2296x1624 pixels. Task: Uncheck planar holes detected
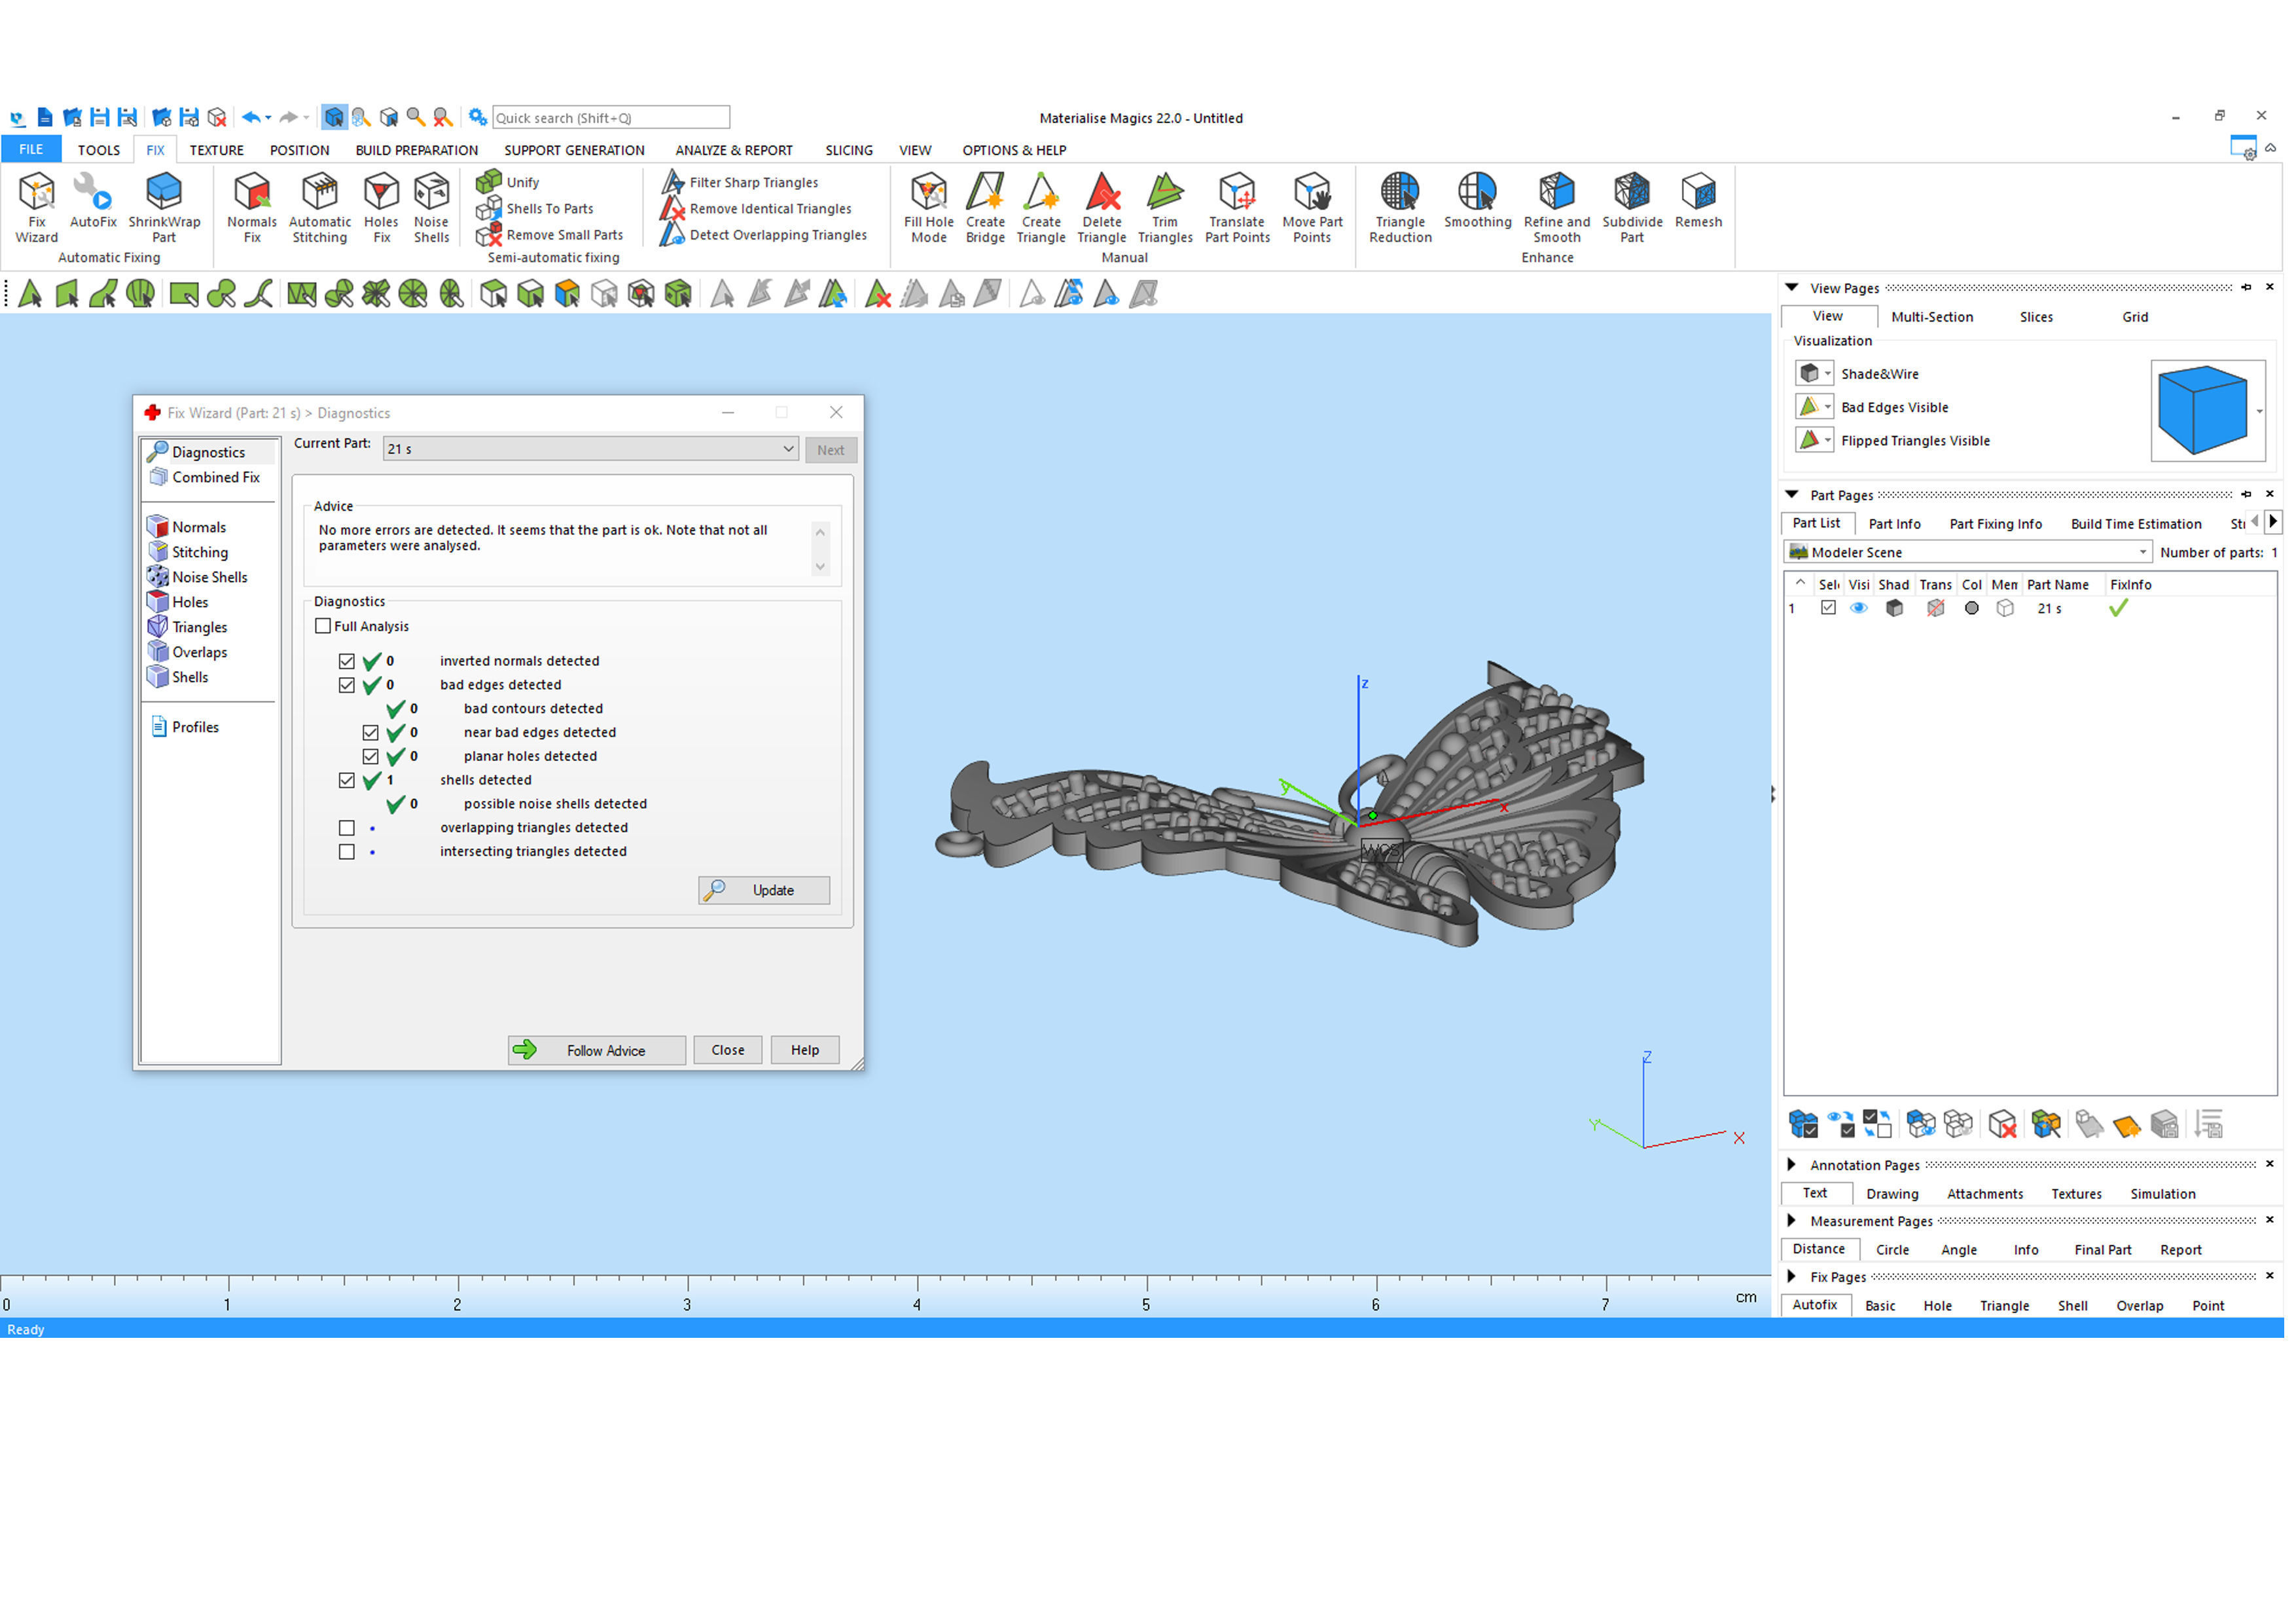coord(371,756)
